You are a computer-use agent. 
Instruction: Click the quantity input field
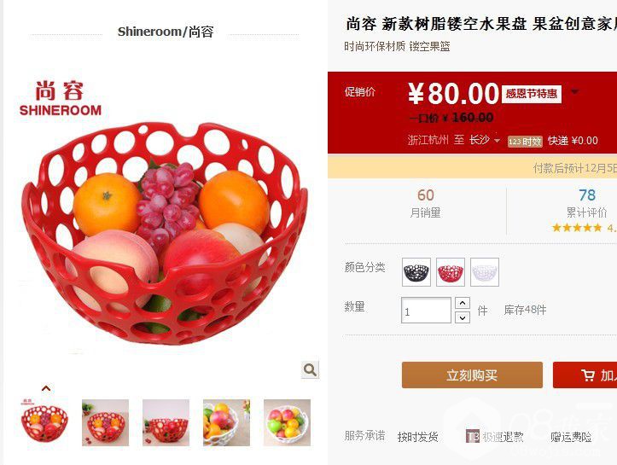pyautogui.click(x=426, y=311)
